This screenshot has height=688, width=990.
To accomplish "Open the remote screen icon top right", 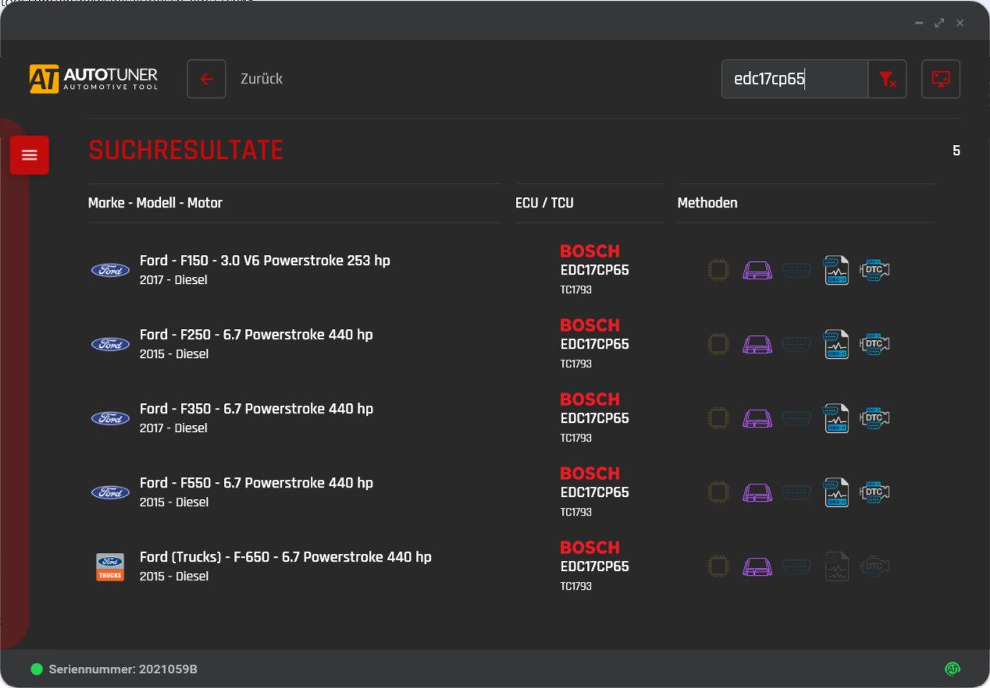I will 940,79.
